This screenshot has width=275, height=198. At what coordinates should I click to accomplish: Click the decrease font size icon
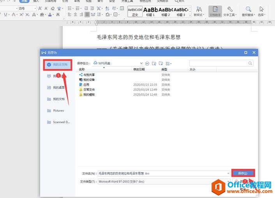pyautogui.click(x=46, y=9)
